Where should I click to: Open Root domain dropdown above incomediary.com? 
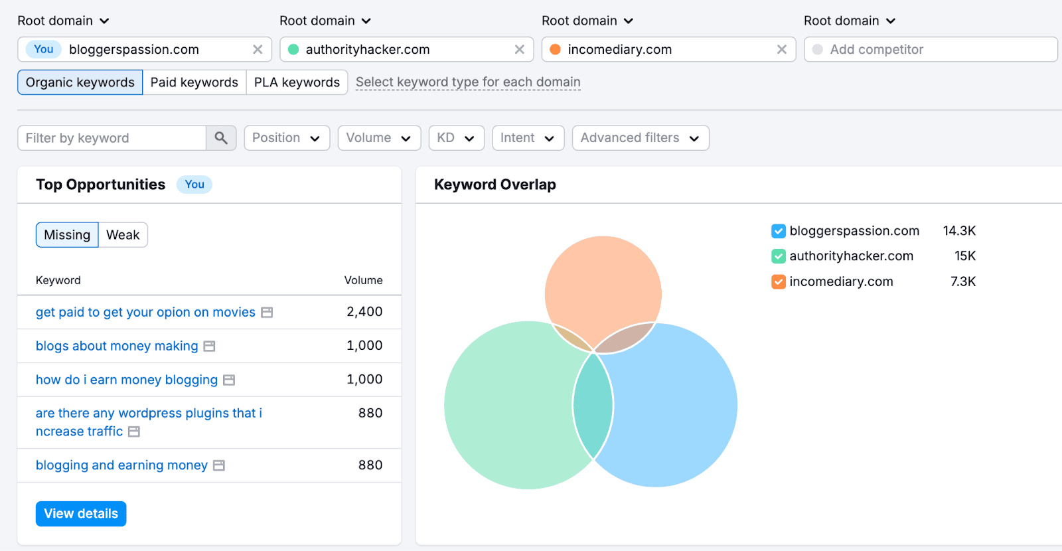[587, 21]
